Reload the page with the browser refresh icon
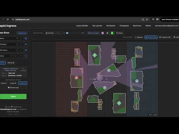This screenshot has width=179, height=134. coord(8,19)
